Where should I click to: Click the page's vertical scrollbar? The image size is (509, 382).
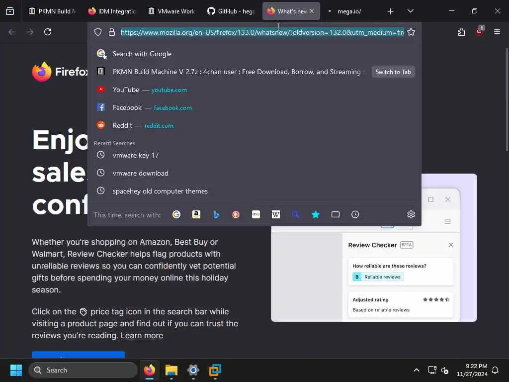tap(507, 100)
